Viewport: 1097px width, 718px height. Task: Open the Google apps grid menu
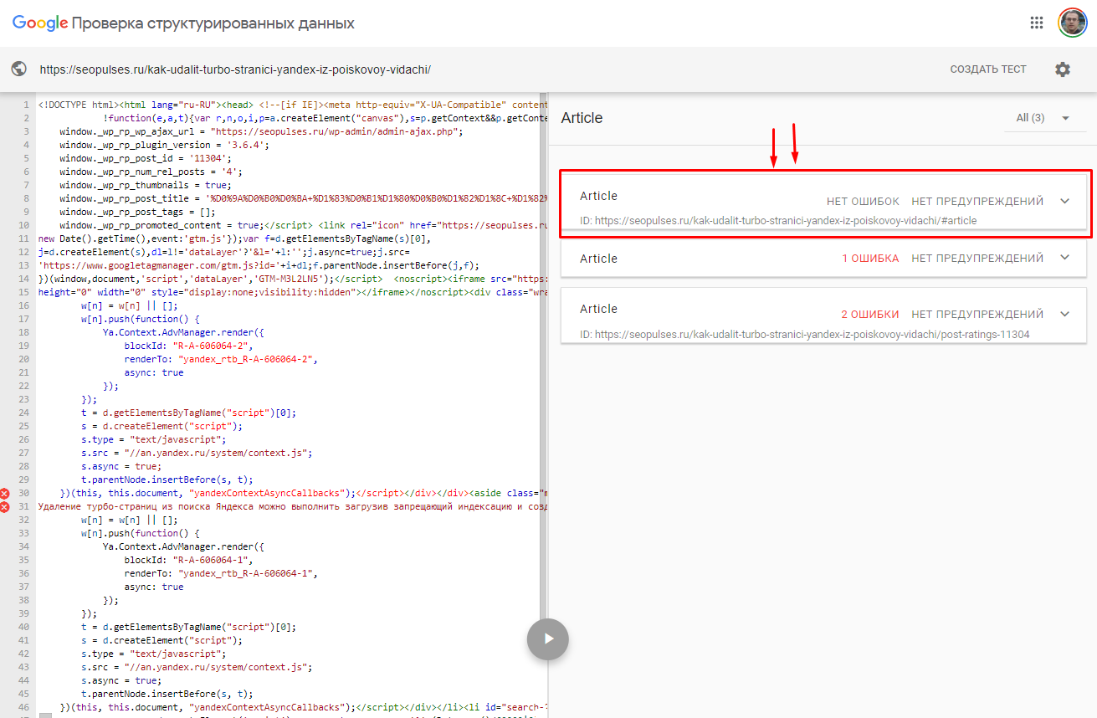click(x=1037, y=23)
